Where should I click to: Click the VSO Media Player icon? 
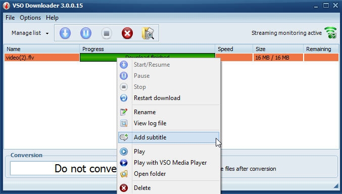pyautogui.click(x=124, y=163)
